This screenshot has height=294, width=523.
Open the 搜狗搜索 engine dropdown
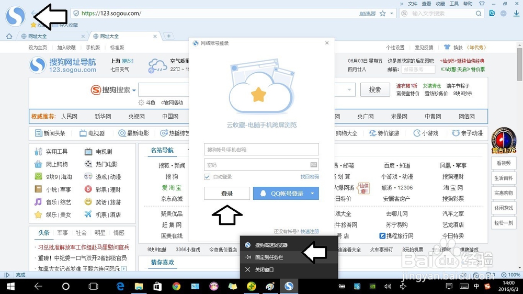(x=134, y=91)
